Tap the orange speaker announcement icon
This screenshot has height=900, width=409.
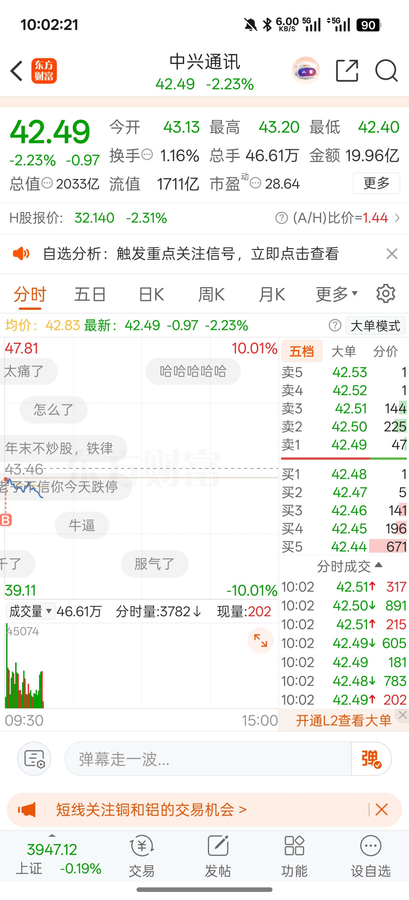tap(21, 253)
